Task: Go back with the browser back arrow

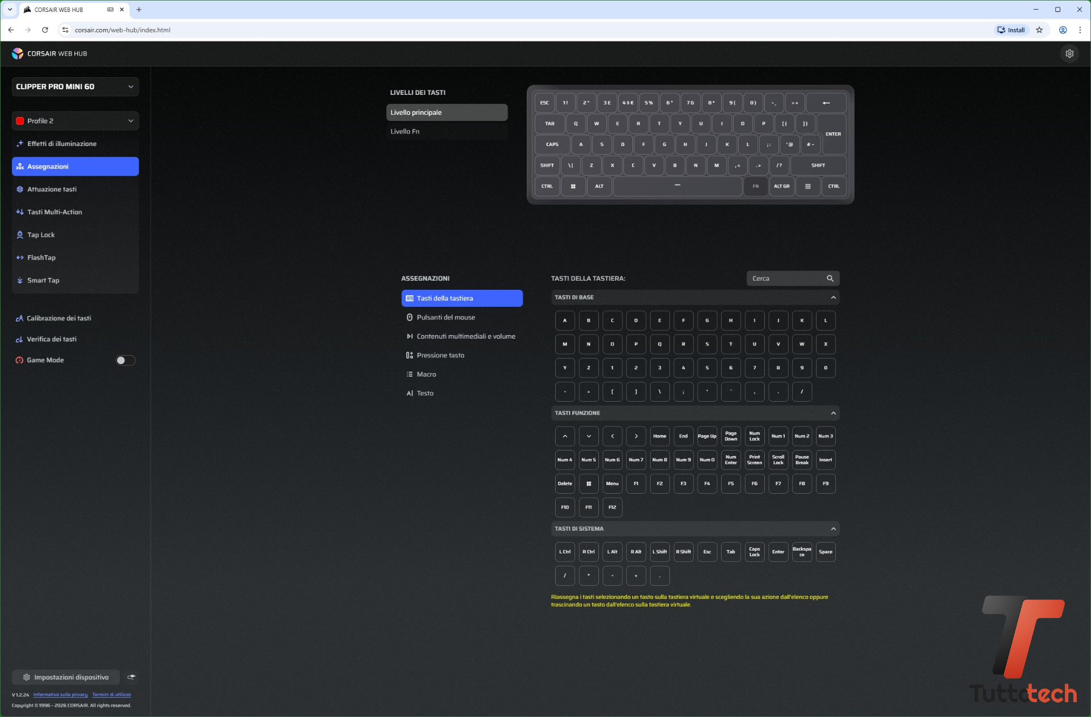Action: click(x=11, y=30)
